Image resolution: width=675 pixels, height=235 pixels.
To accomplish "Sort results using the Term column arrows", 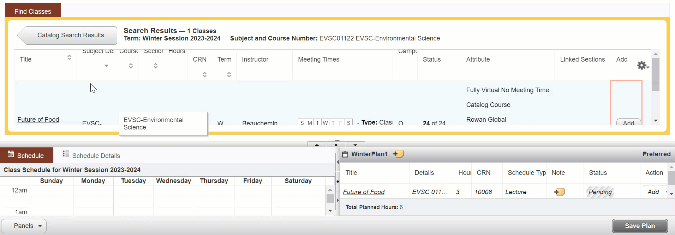I will click(x=229, y=75).
